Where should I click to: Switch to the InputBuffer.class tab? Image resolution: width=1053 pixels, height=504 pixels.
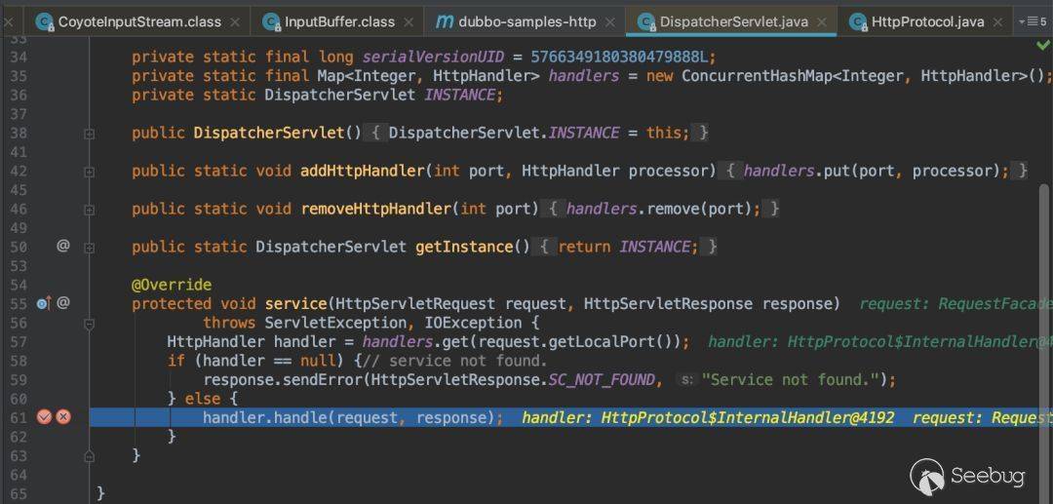(x=339, y=22)
